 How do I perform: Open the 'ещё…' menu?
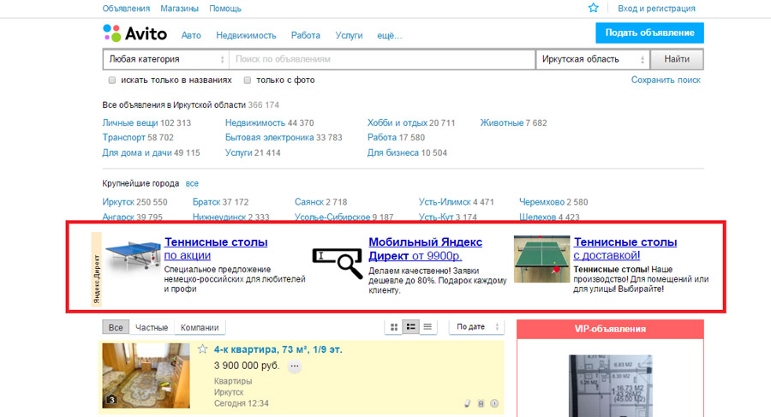(x=390, y=35)
